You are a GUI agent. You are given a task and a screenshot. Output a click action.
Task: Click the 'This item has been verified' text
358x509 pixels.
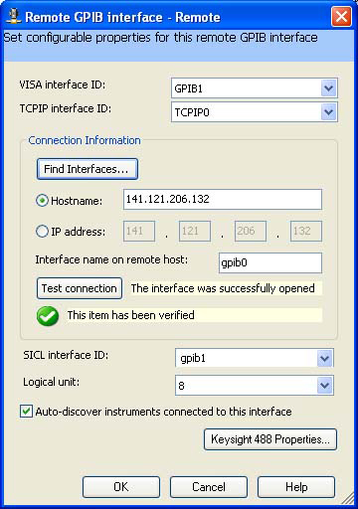(x=130, y=315)
